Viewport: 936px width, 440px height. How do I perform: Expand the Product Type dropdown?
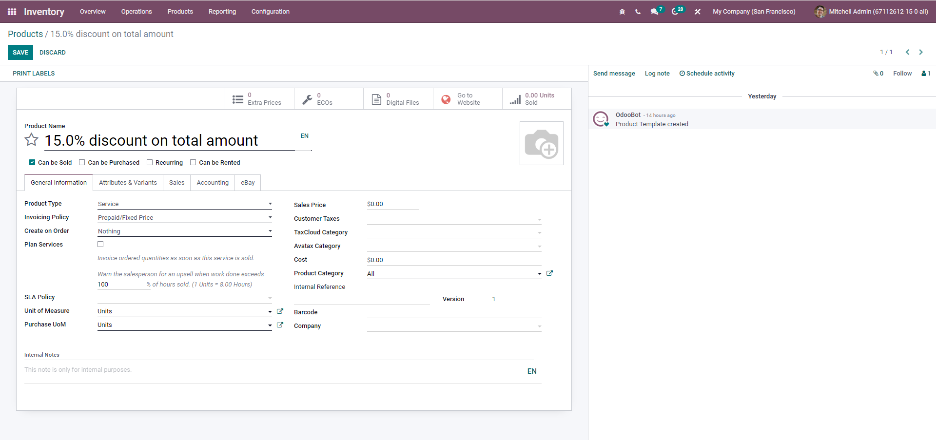[x=184, y=204]
